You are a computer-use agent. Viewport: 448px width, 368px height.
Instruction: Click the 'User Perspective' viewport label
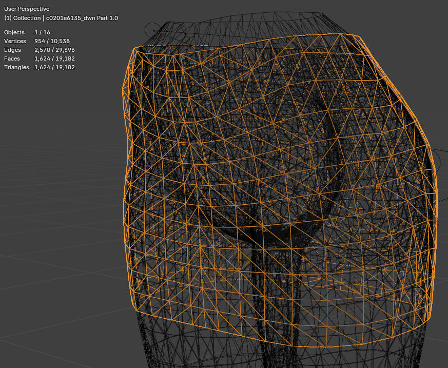[26, 9]
